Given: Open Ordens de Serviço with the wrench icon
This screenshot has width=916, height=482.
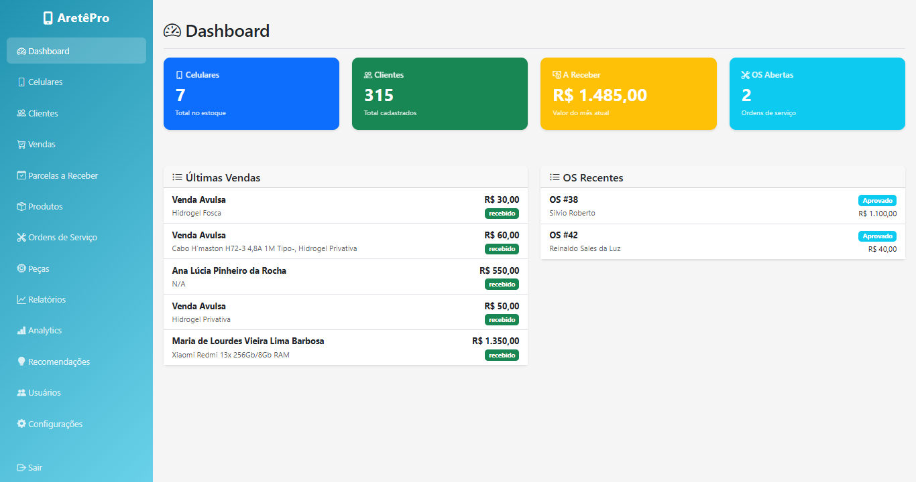Looking at the screenshot, I should [x=20, y=237].
